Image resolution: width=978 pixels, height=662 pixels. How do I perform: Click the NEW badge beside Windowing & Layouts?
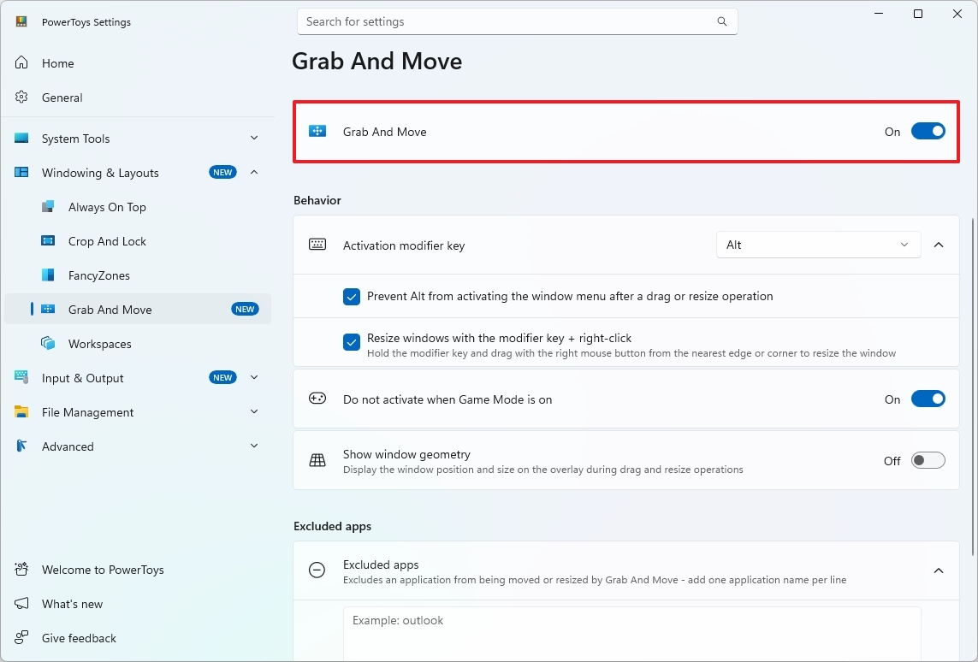pos(222,172)
